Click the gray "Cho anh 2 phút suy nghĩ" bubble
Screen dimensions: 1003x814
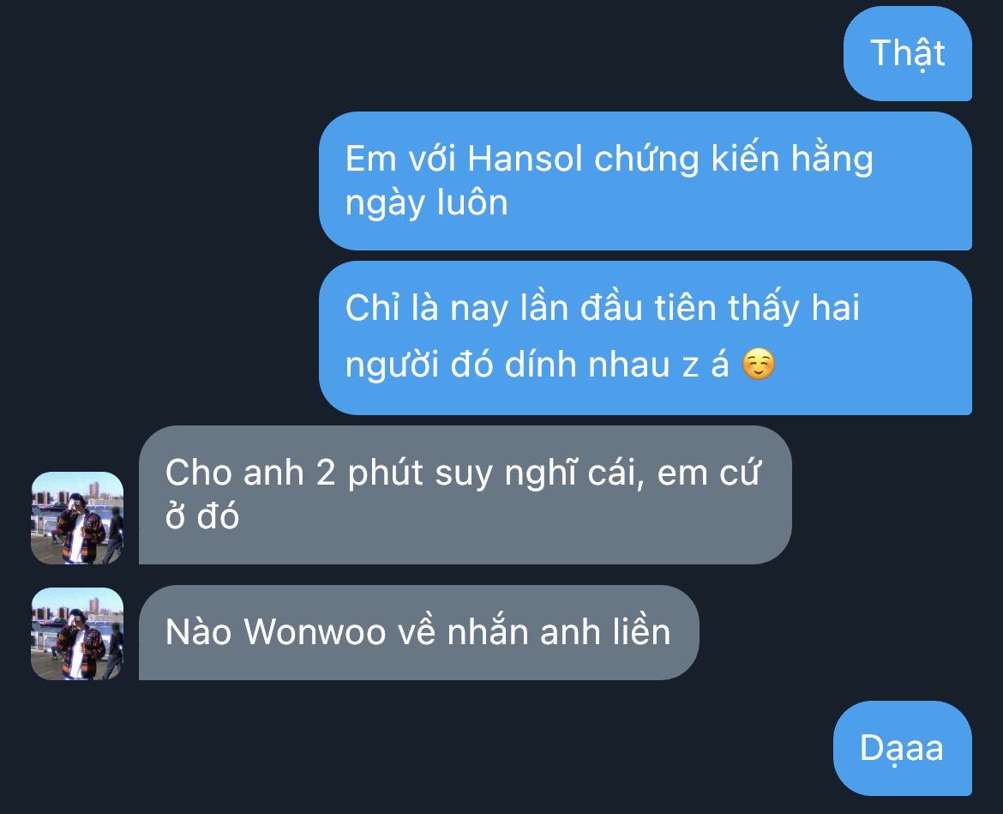(465, 495)
